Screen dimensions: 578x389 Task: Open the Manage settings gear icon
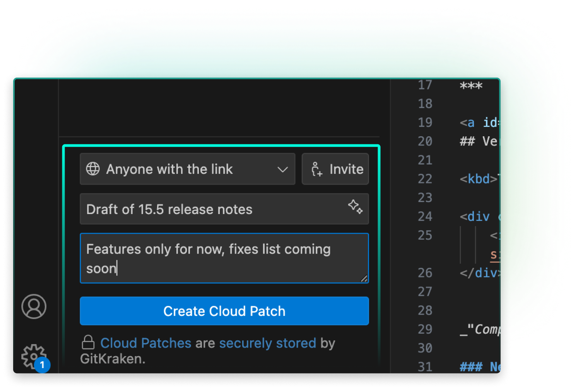pos(34,356)
